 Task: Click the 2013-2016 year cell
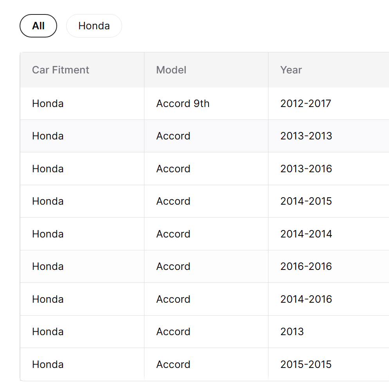pos(306,169)
